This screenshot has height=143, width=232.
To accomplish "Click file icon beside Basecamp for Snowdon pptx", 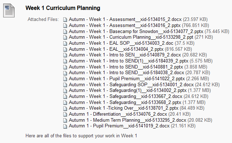I will [65, 32].
